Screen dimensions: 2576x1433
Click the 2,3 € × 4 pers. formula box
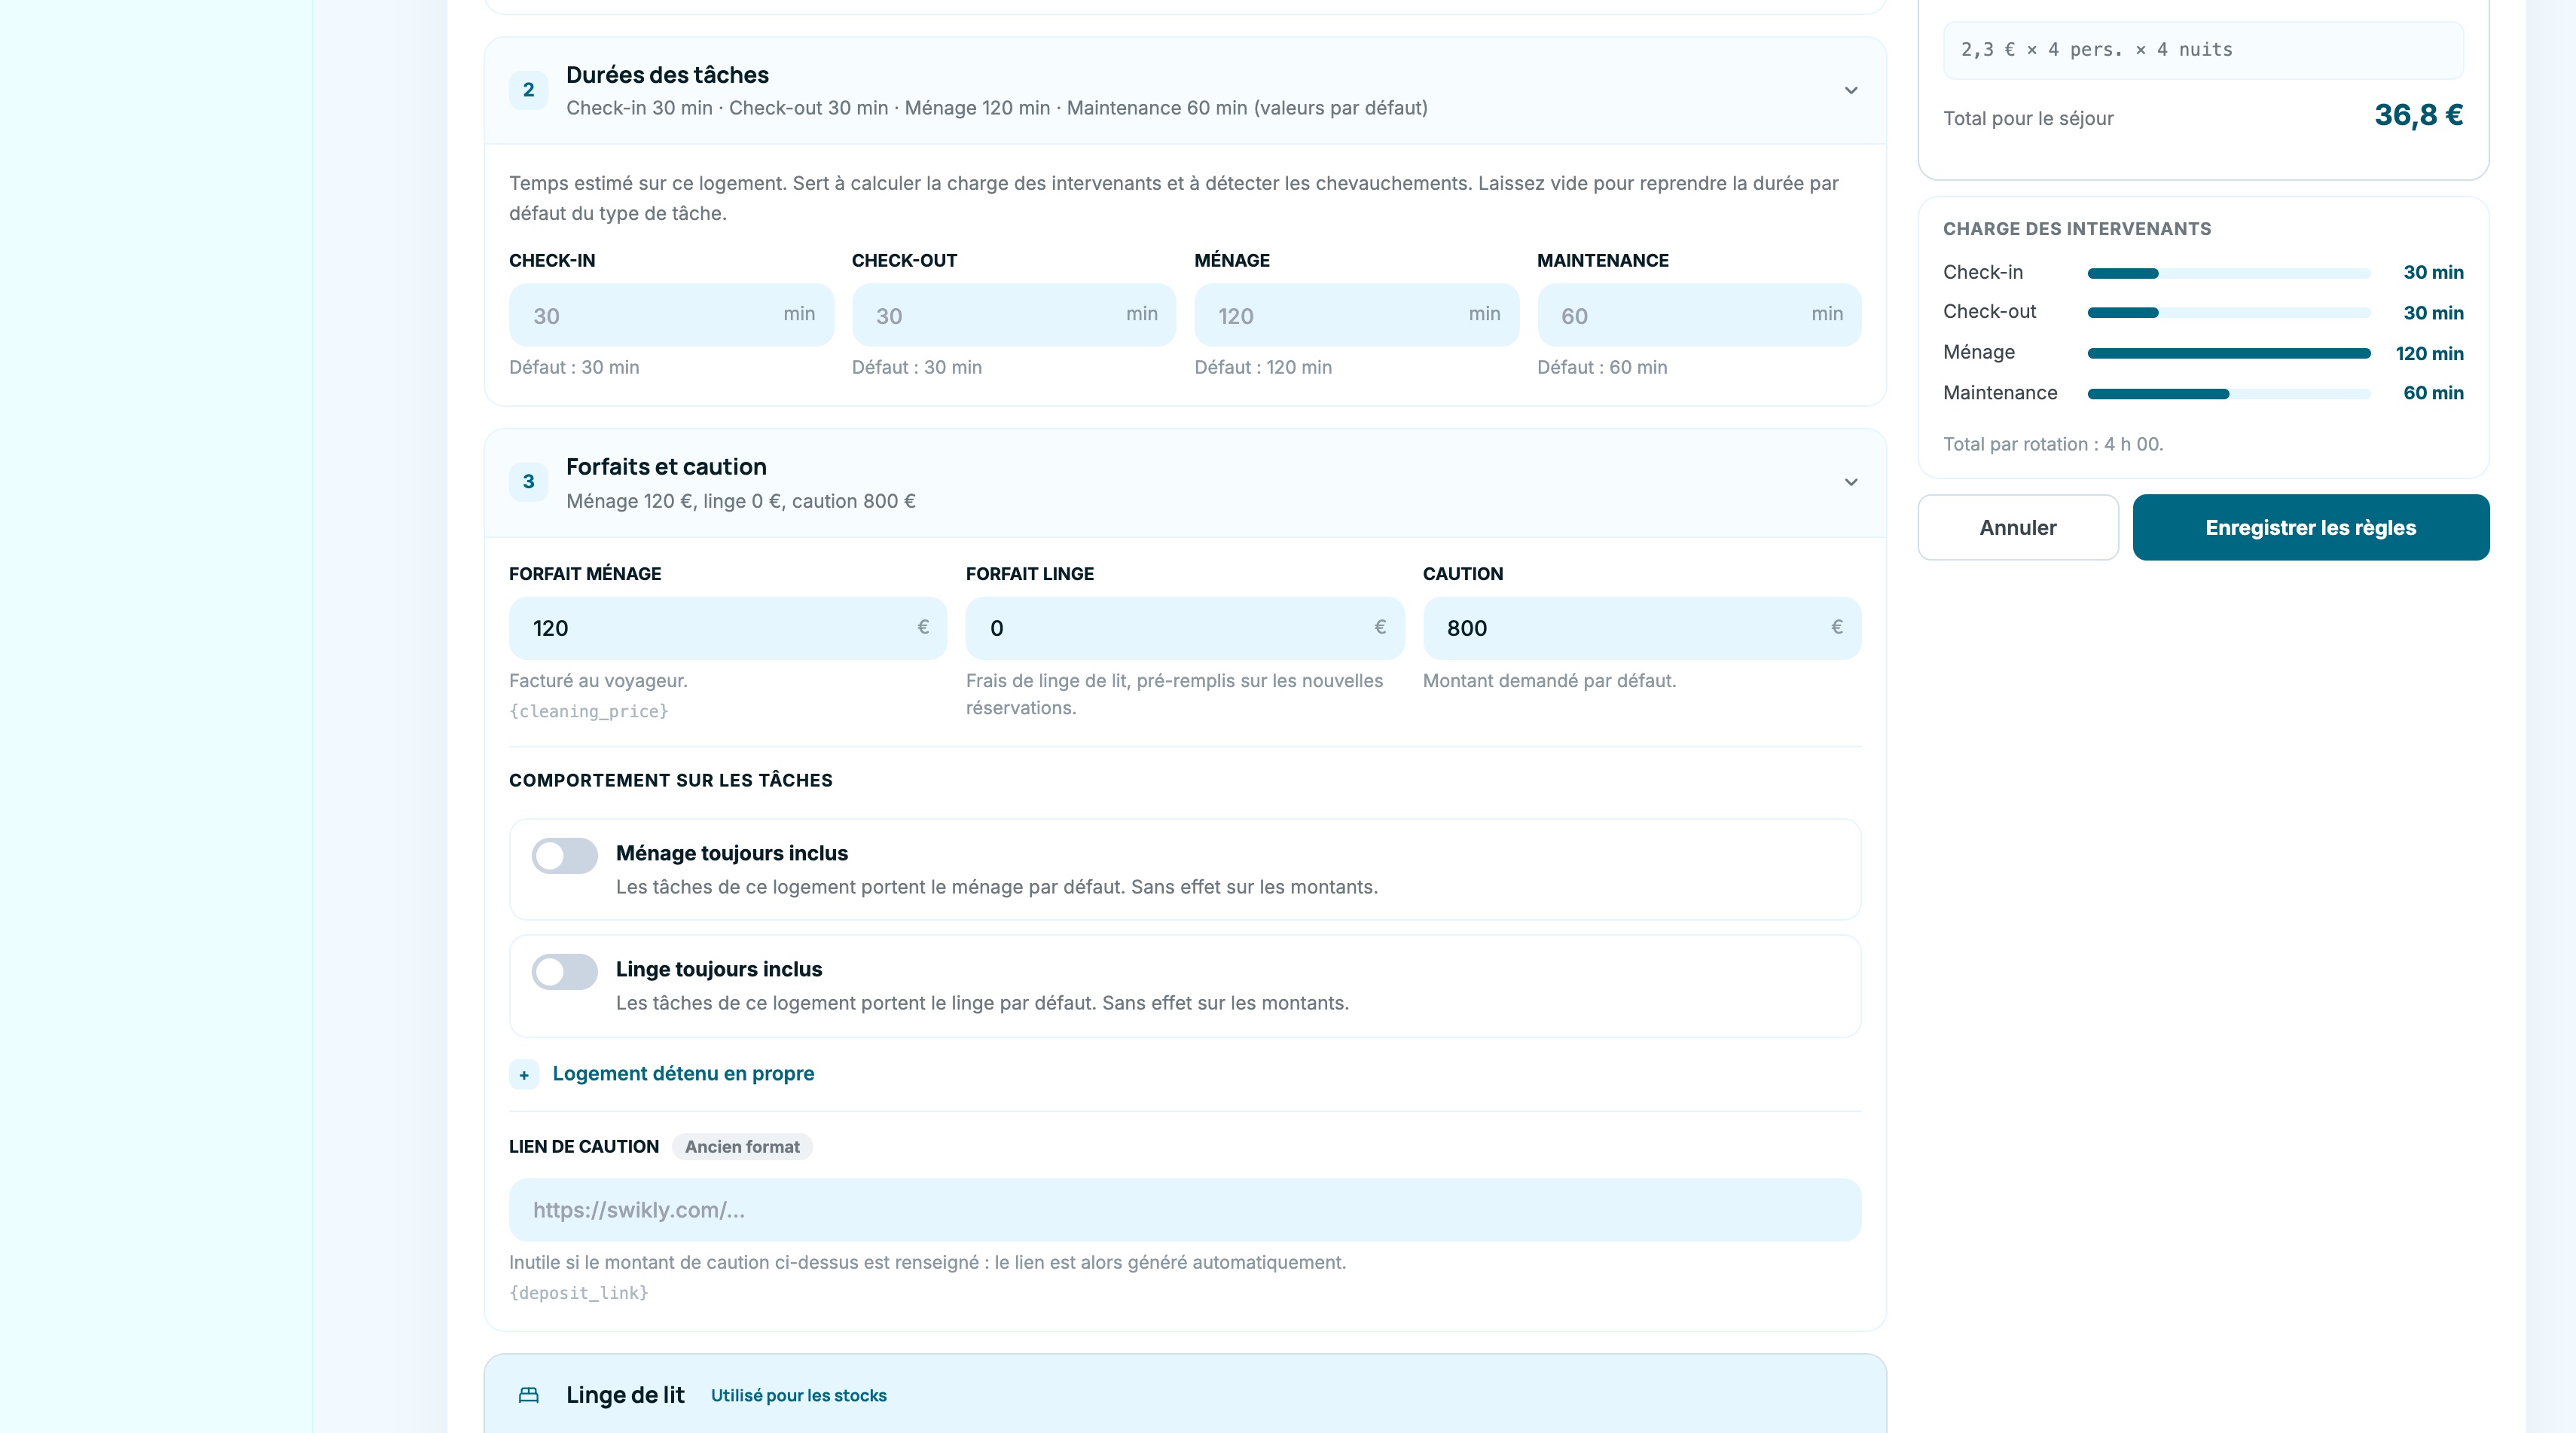pyautogui.click(x=2203, y=50)
